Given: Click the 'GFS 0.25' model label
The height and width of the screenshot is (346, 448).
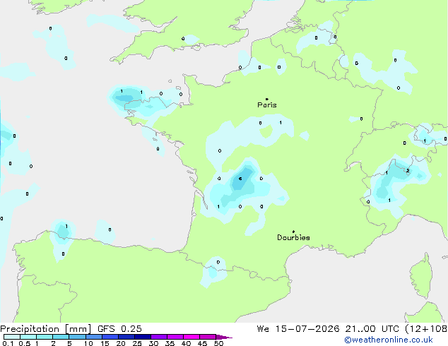Looking at the screenshot, I should pos(119,329).
